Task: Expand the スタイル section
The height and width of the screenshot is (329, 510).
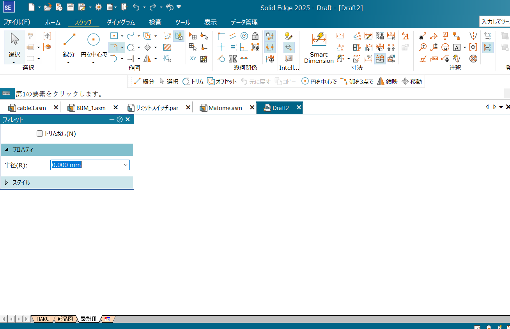Action: coord(7,182)
